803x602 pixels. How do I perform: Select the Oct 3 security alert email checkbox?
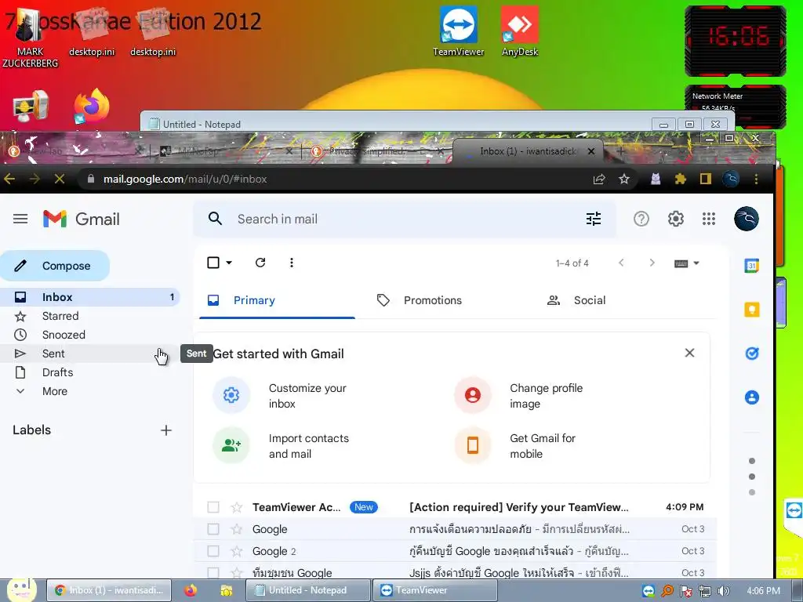coord(213,529)
